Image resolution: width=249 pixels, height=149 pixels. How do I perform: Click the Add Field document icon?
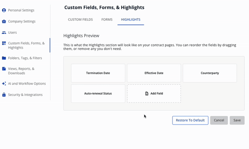coord(147,94)
